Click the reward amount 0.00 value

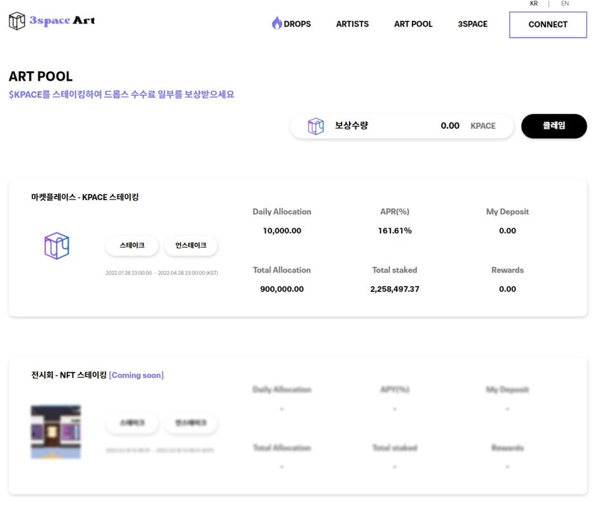450,126
